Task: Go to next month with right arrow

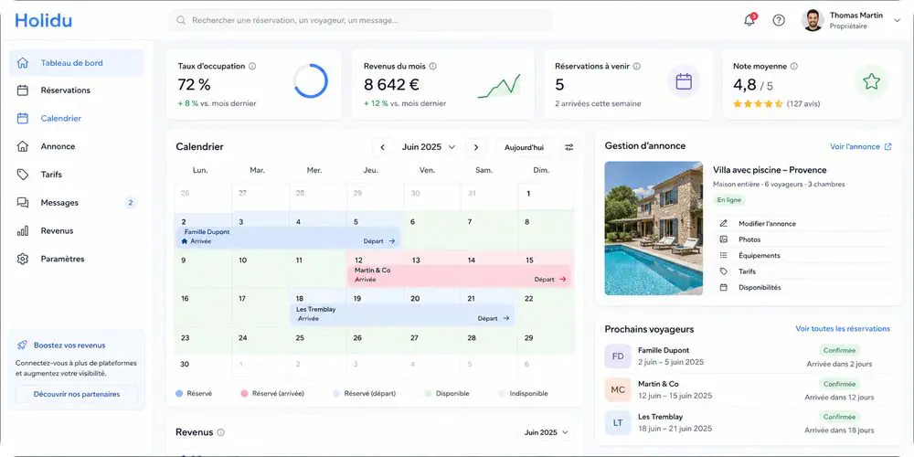Action: 475,147
